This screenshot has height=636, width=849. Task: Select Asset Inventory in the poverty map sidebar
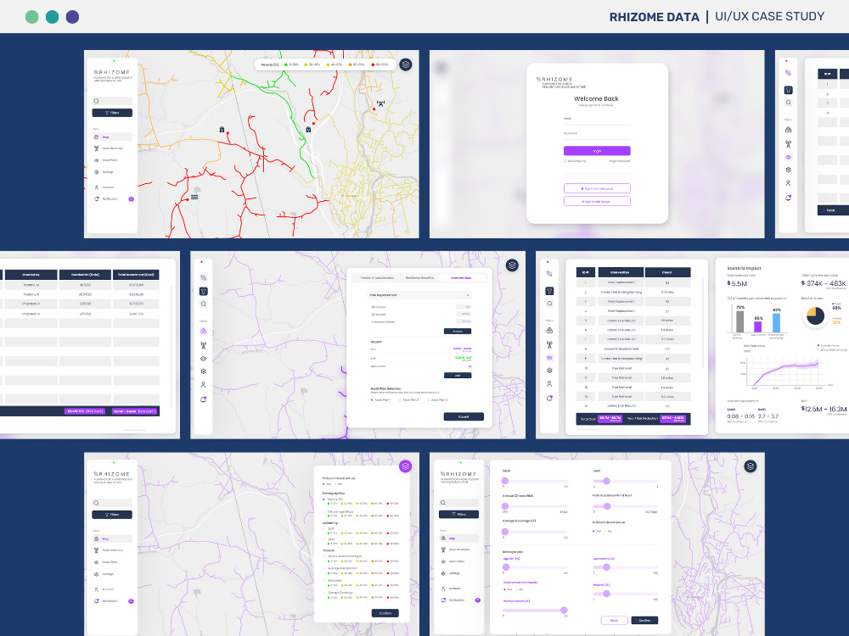pyautogui.click(x=109, y=148)
